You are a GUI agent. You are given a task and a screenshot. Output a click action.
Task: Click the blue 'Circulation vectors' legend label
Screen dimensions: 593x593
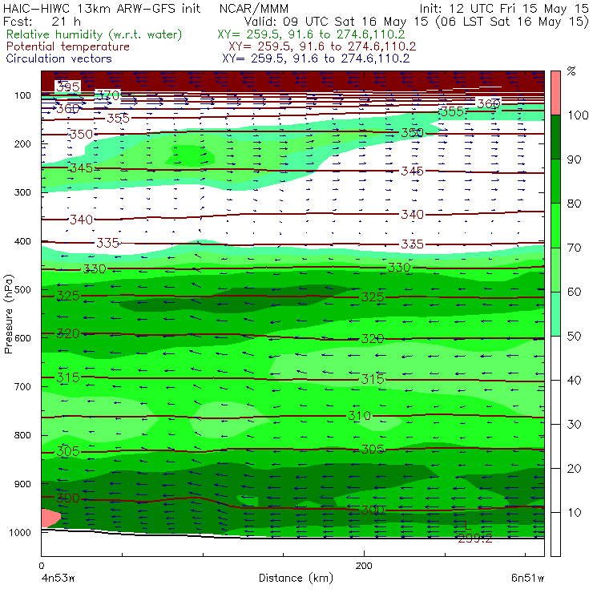coord(58,58)
